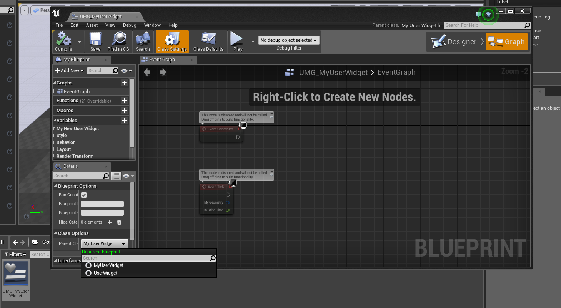Select the UMG_MyUserWidget window tab

[105, 17]
